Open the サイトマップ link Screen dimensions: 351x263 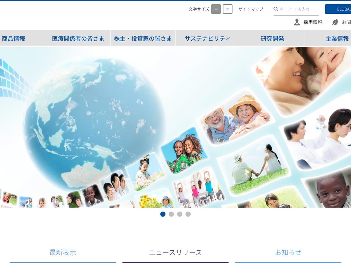pyautogui.click(x=251, y=9)
